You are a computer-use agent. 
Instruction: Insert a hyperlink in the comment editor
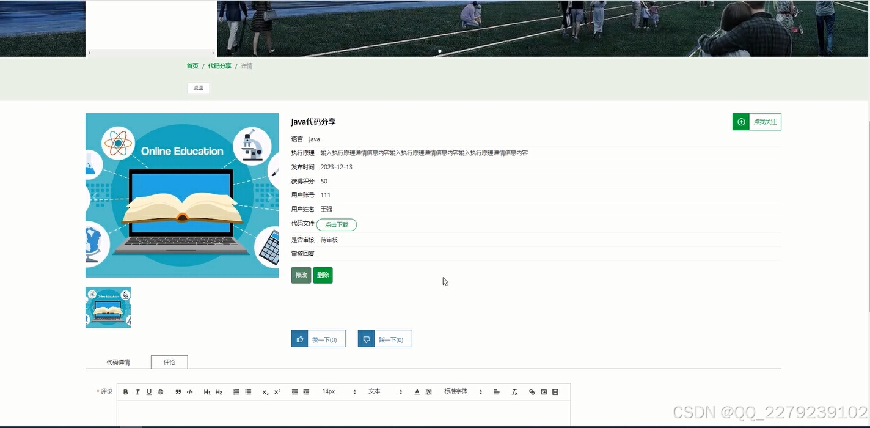[531, 391]
